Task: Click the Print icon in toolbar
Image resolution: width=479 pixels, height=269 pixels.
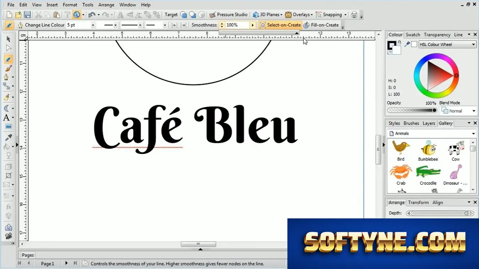Action: coord(354,15)
